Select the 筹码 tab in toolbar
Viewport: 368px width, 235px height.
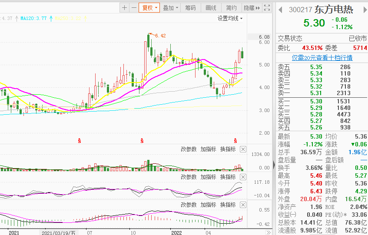tap(190, 8)
